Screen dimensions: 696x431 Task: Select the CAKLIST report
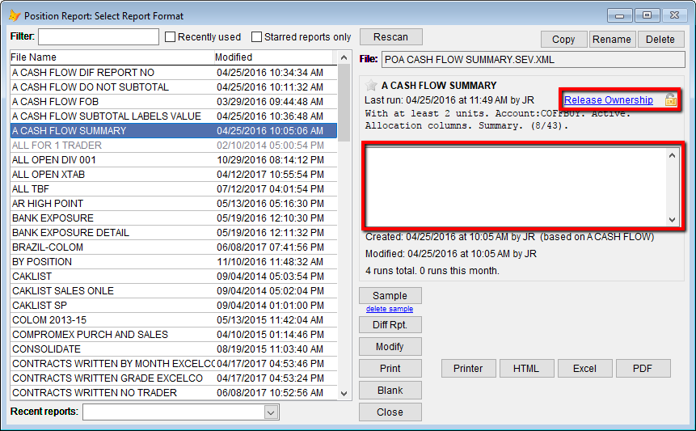point(174,277)
